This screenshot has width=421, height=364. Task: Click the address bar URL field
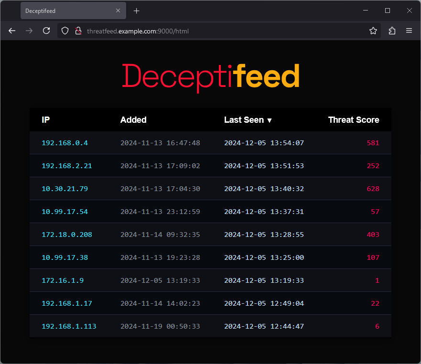(x=215, y=31)
